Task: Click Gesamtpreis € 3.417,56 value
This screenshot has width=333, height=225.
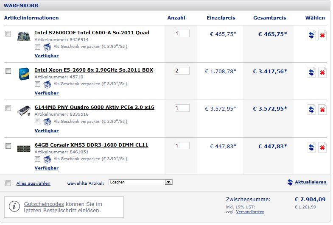Action: click(x=270, y=72)
